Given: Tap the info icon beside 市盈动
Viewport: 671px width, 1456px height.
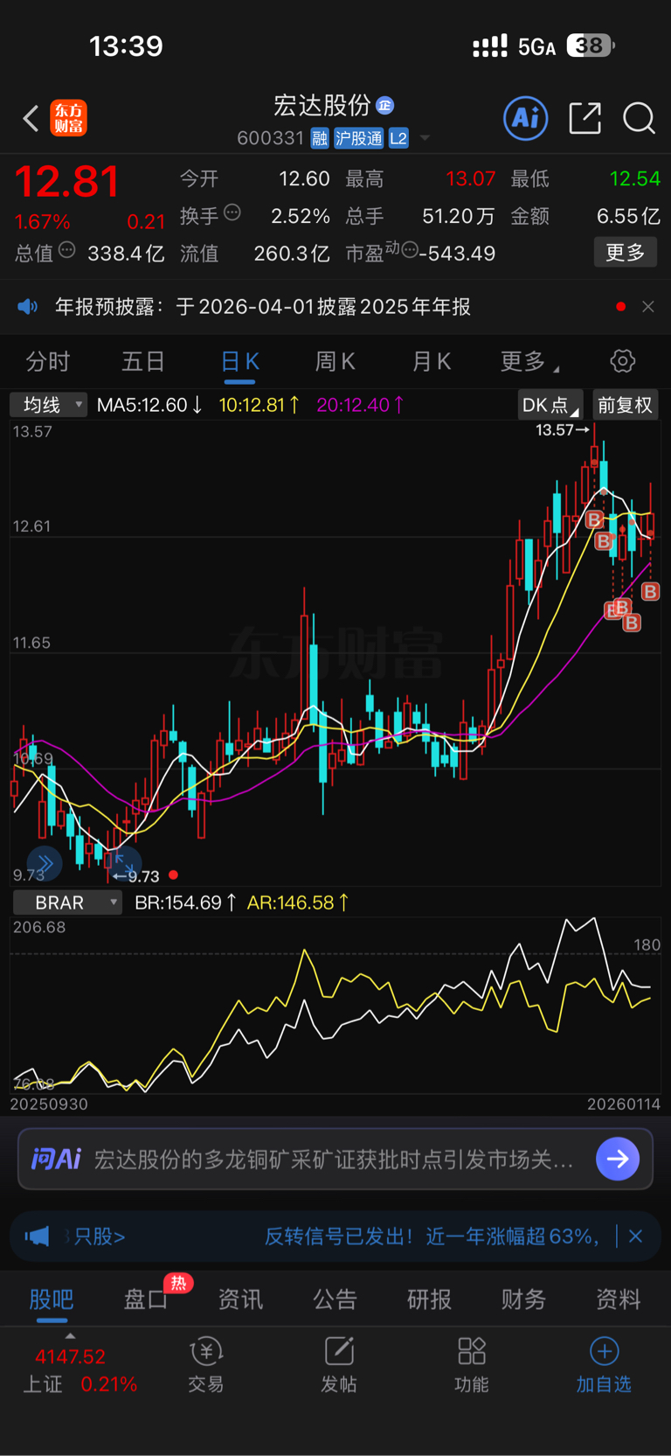Looking at the screenshot, I should click(410, 251).
